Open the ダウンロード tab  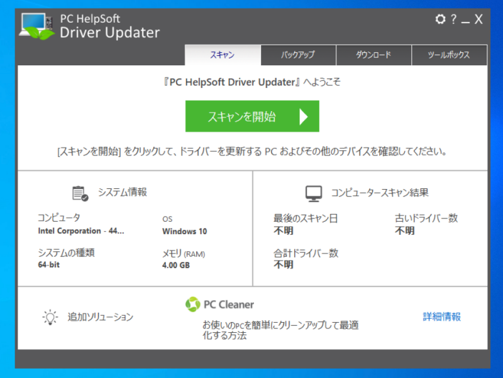(x=373, y=55)
